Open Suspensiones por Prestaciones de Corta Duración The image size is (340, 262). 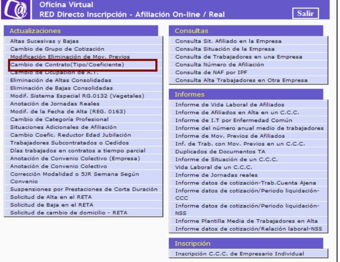click(84, 189)
